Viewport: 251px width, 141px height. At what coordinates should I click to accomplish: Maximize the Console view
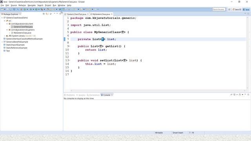point(248,95)
